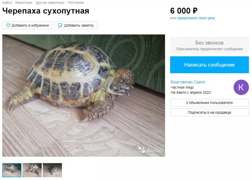This screenshot has width=252, height=180.
Task: Click the heart icon for favorites
Action: tap(8, 26)
